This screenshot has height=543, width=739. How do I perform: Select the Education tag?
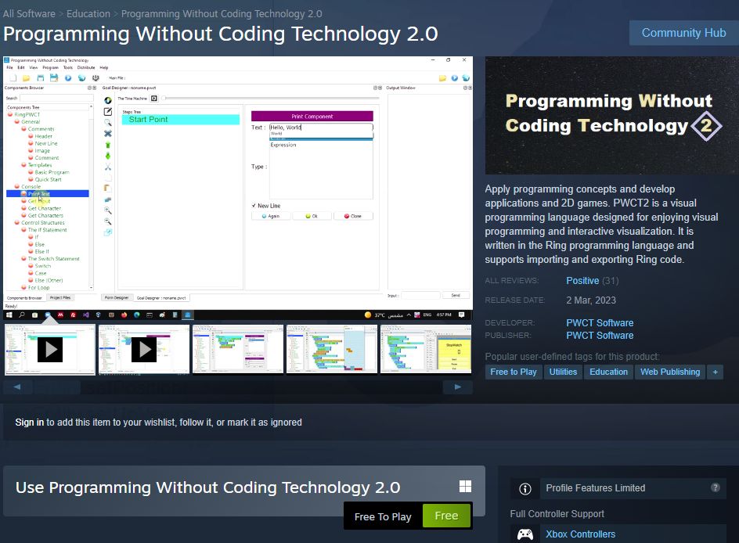608,372
